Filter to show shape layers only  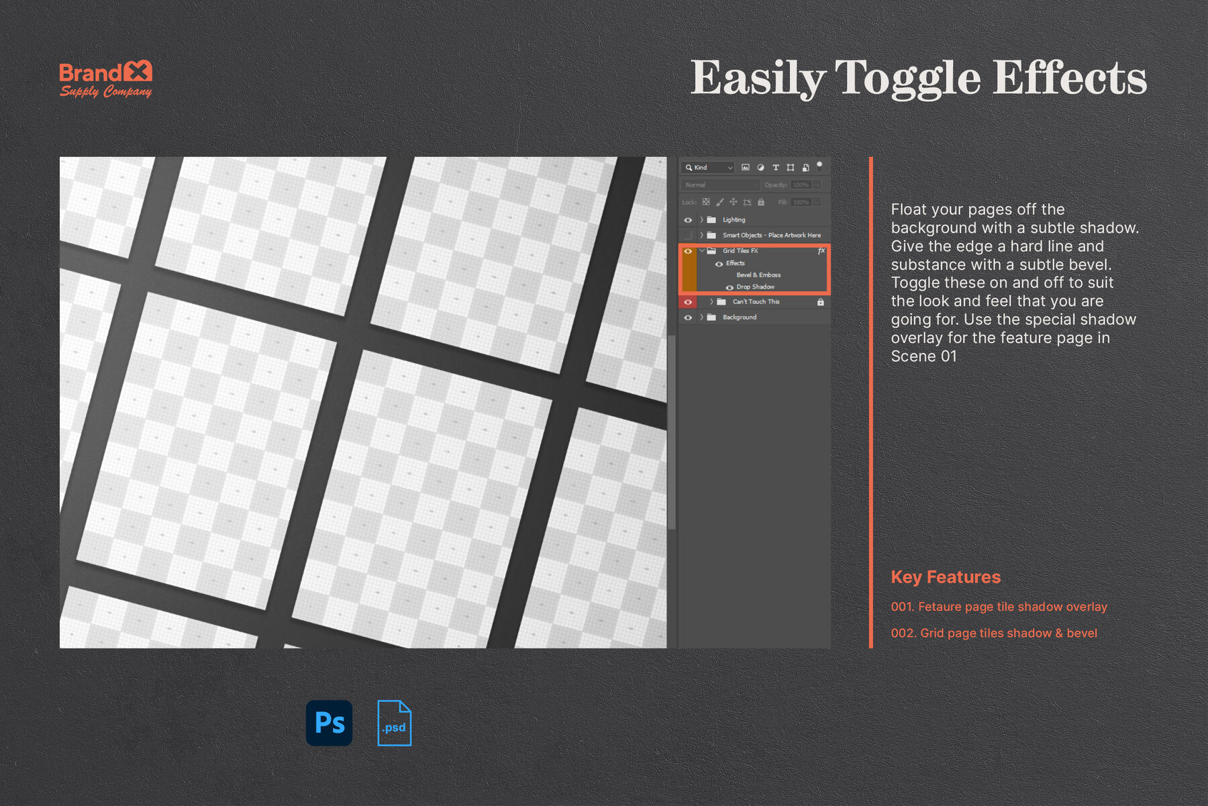pos(791,167)
